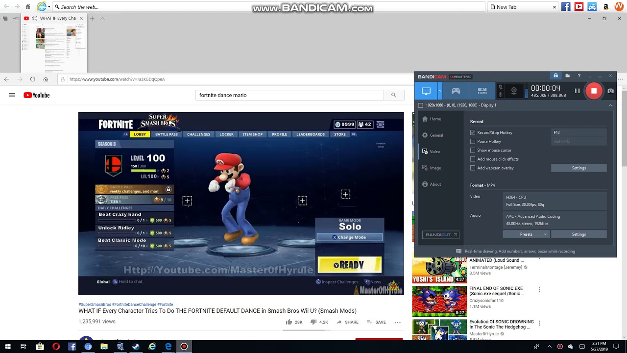Expand the Presets dropdown
Image resolution: width=627 pixels, height=353 pixels.
coord(526,234)
